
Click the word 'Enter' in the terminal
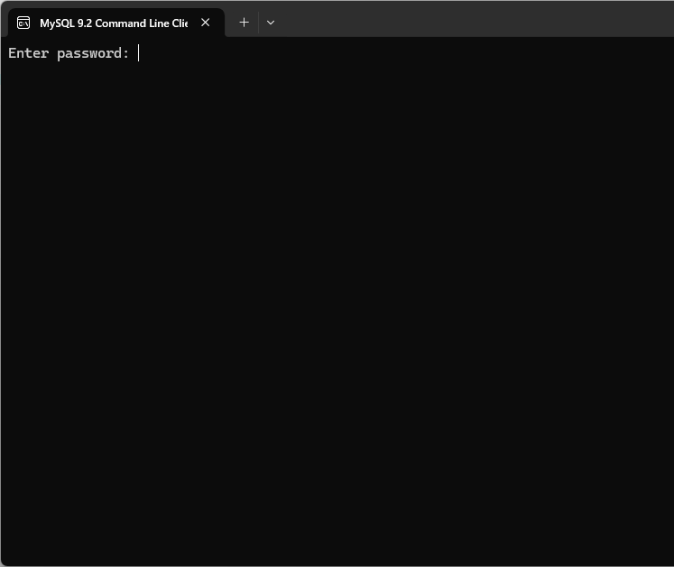coord(28,53)
